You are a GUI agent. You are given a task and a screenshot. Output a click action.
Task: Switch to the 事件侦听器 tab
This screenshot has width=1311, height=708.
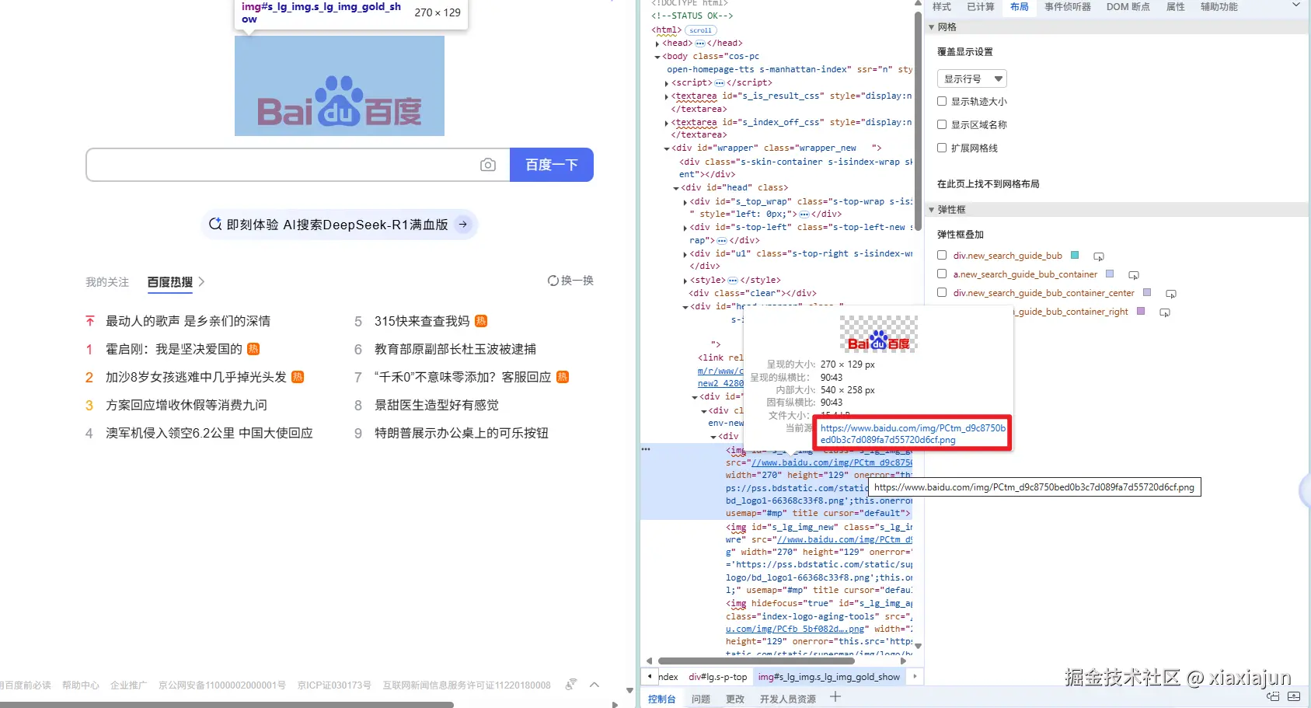click(1068, 7)
